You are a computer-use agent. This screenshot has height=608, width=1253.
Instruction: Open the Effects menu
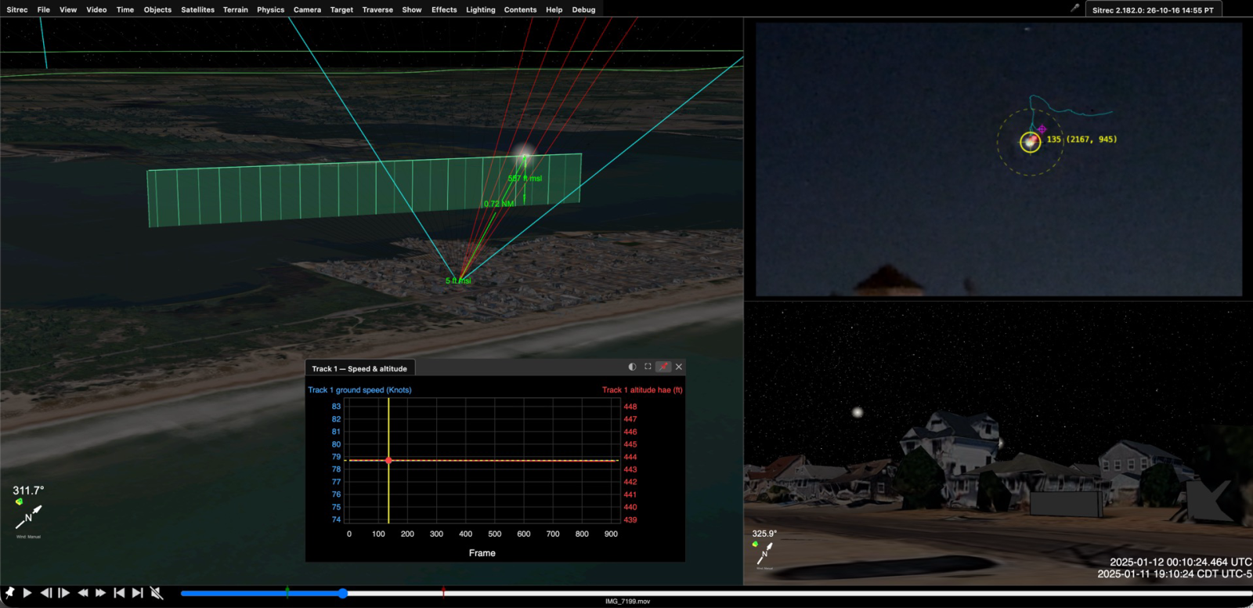[x=444, y=9]
